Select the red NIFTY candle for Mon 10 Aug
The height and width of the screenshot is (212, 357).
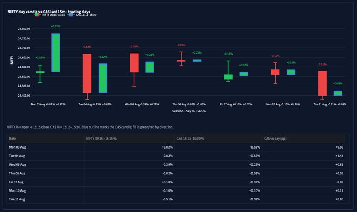pos(275,72)
